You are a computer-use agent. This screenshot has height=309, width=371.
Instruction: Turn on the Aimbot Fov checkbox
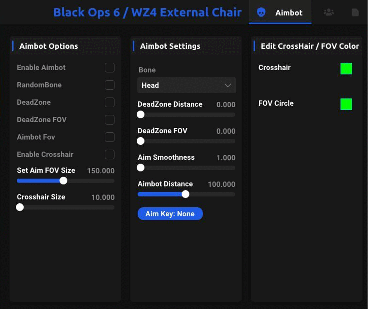tap(110, 137)
